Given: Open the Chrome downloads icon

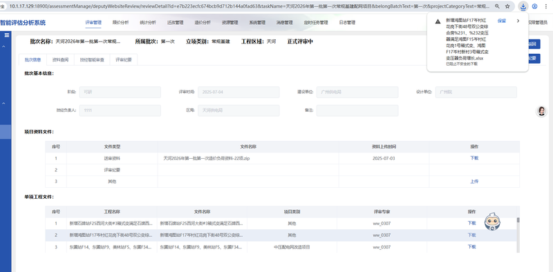Looking at the screenshot, I should point(523,6).
